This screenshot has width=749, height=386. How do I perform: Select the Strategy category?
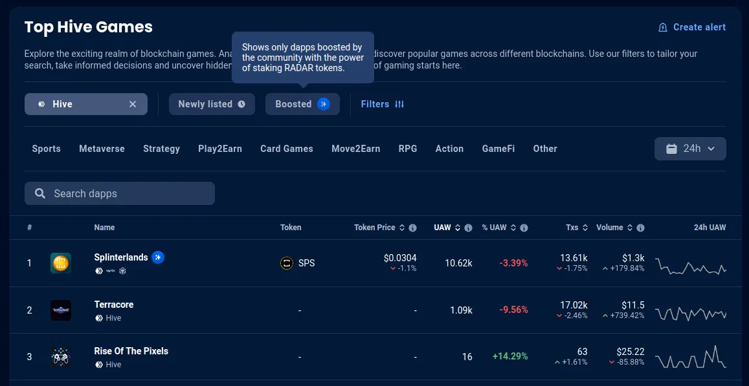(x=161, y=149)
